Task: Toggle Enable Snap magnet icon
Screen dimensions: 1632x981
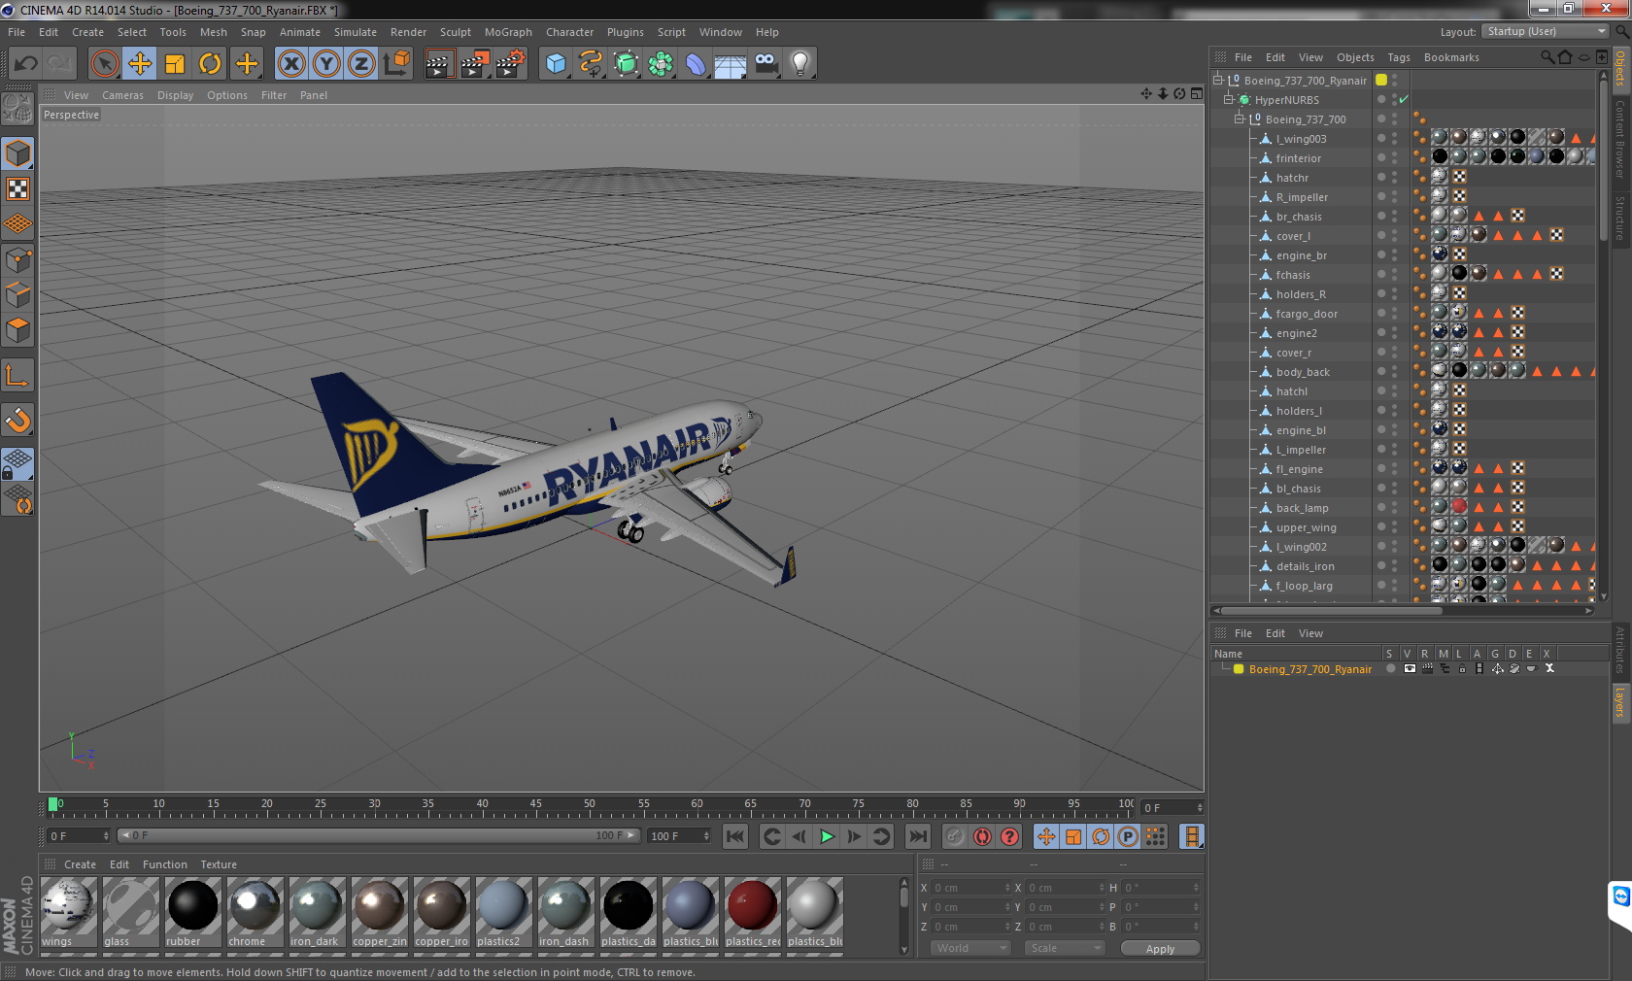Action: (x=17, y=420)
